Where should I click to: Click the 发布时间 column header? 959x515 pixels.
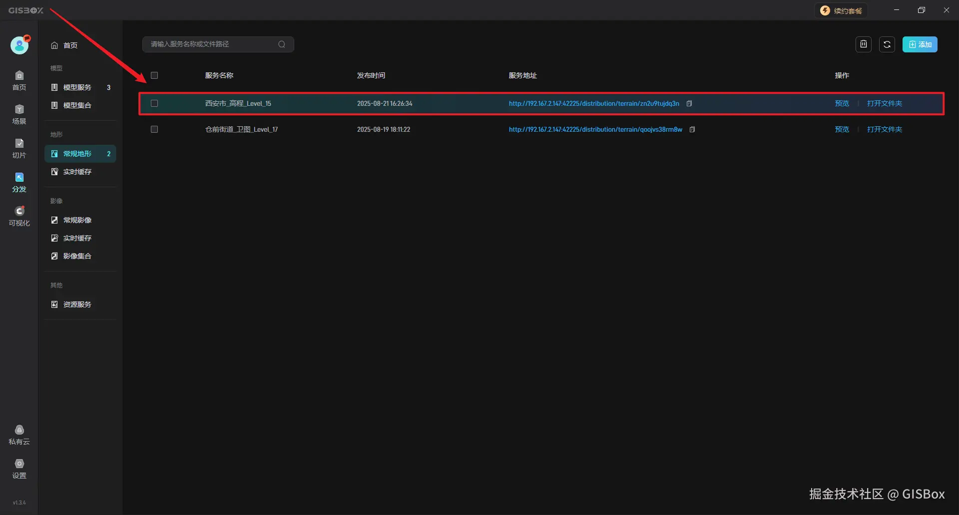371,76
